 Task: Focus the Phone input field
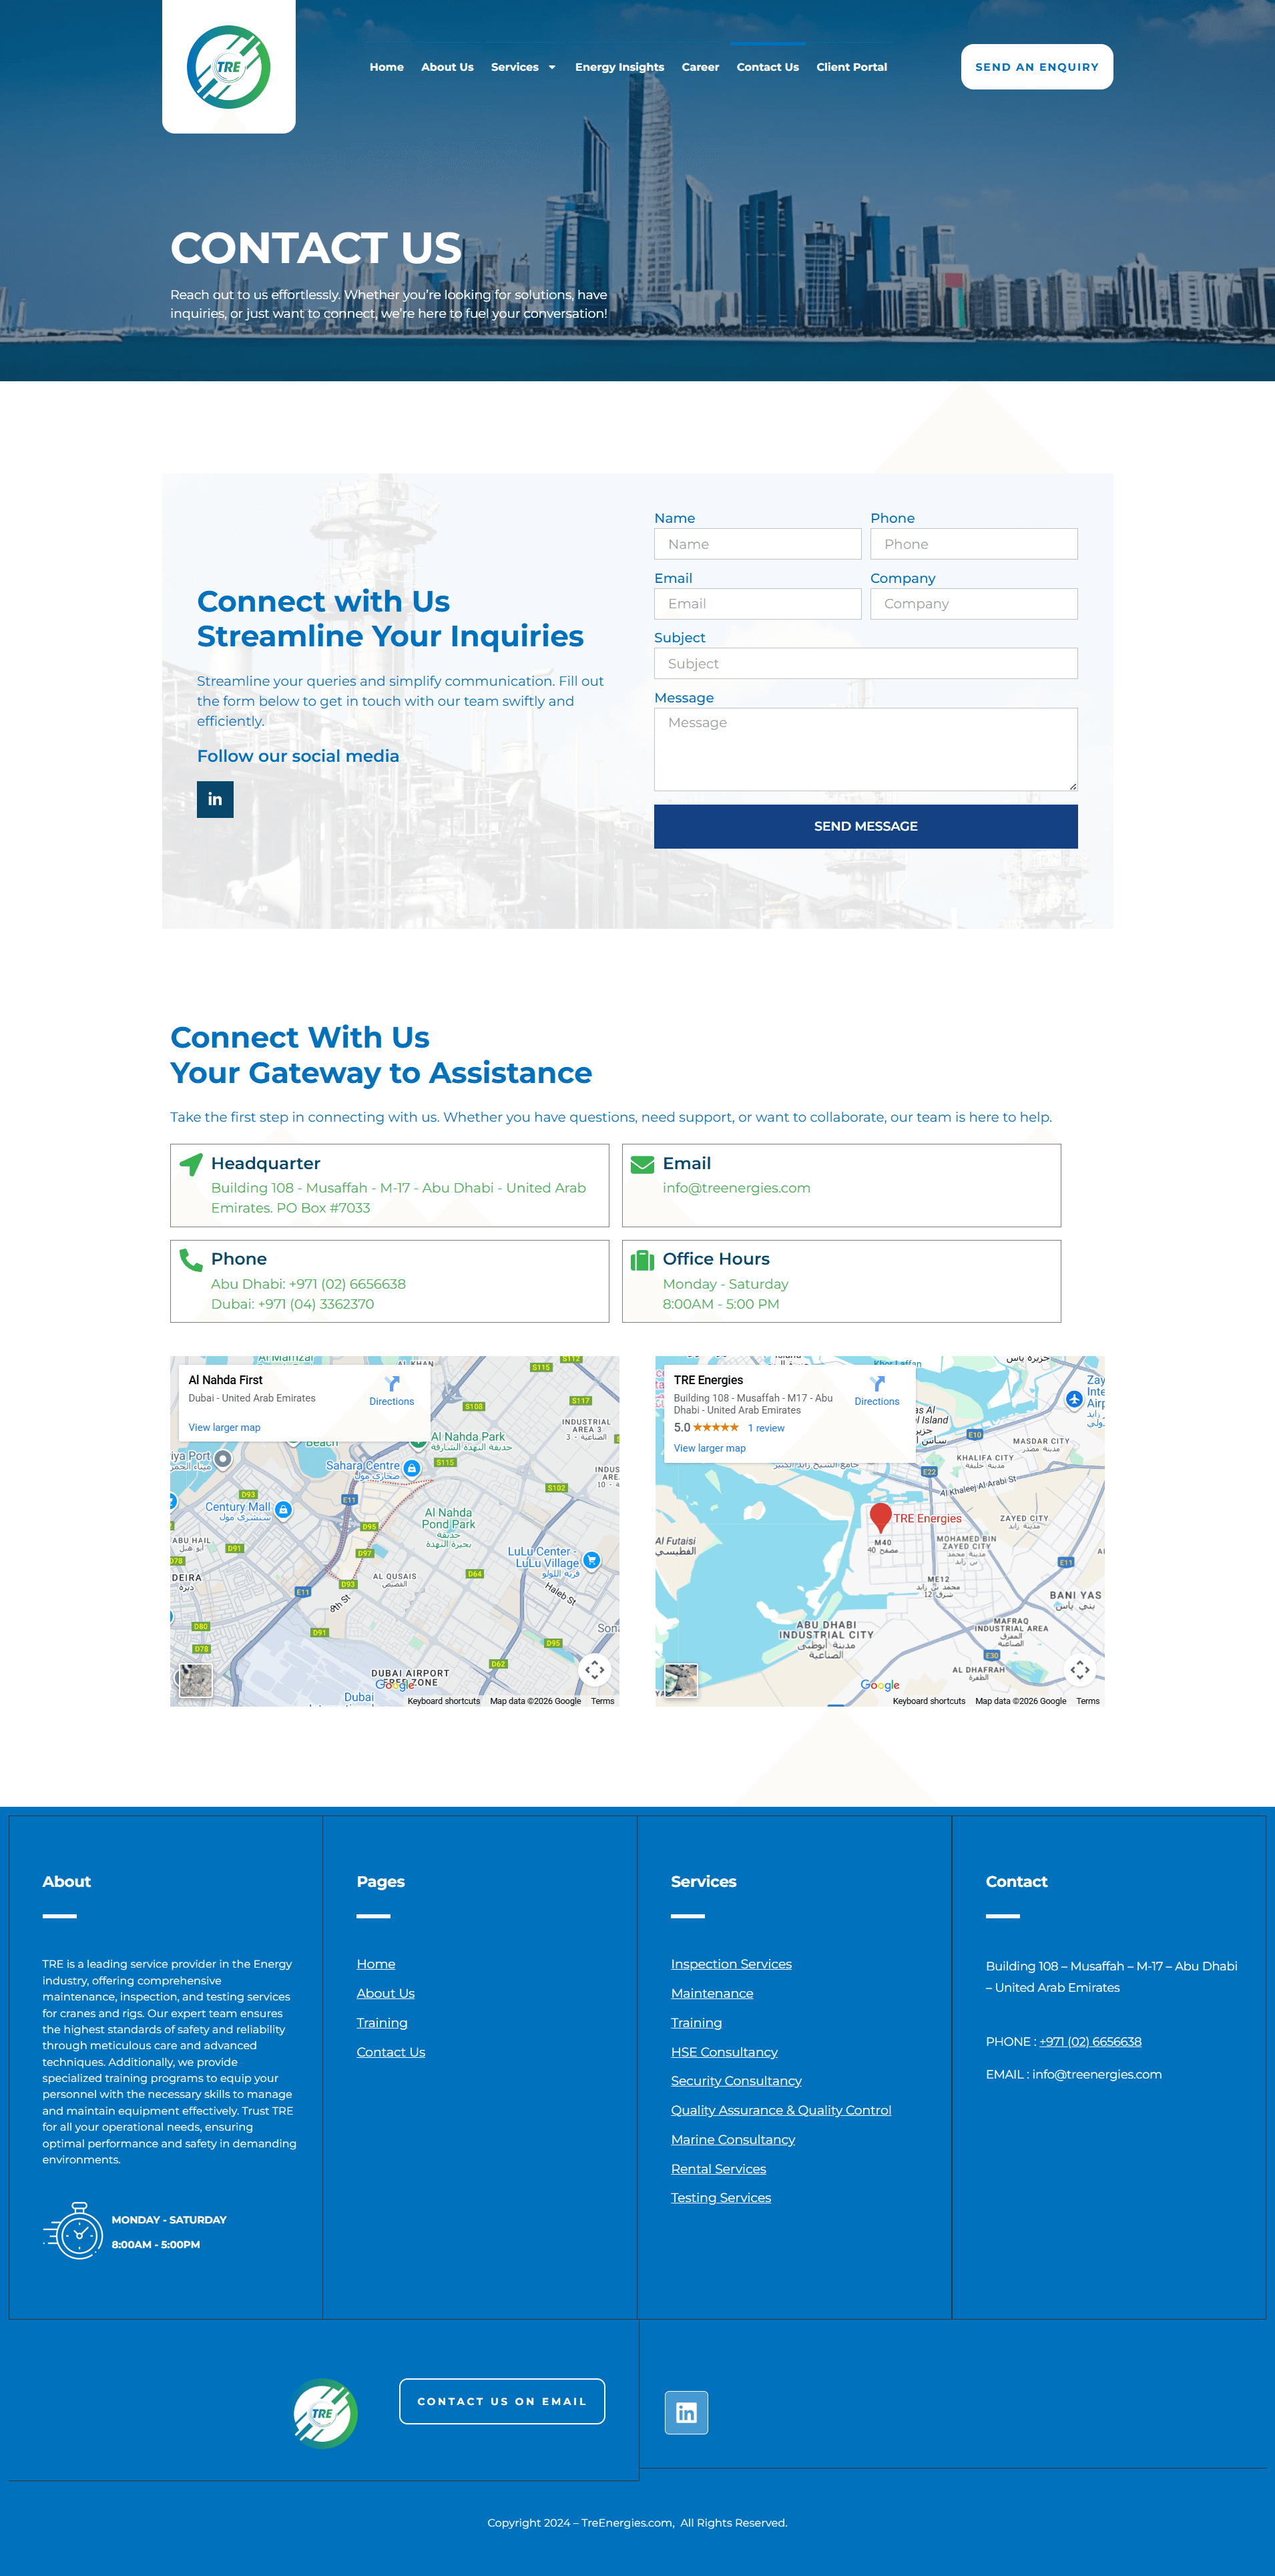tap(974, 544)
